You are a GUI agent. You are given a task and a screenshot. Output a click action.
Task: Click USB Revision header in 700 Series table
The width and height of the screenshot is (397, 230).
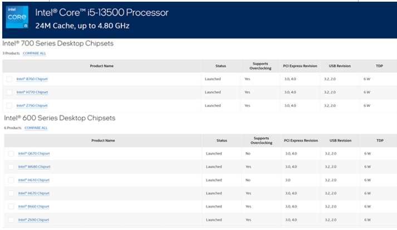pyautogui.click(x=340, y=66)
